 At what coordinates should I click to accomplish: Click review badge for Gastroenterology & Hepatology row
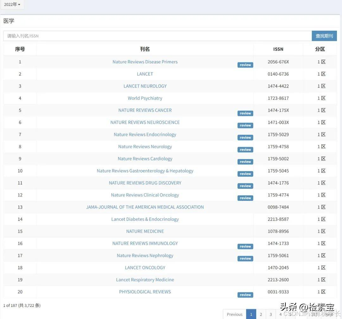pos(245,174)
